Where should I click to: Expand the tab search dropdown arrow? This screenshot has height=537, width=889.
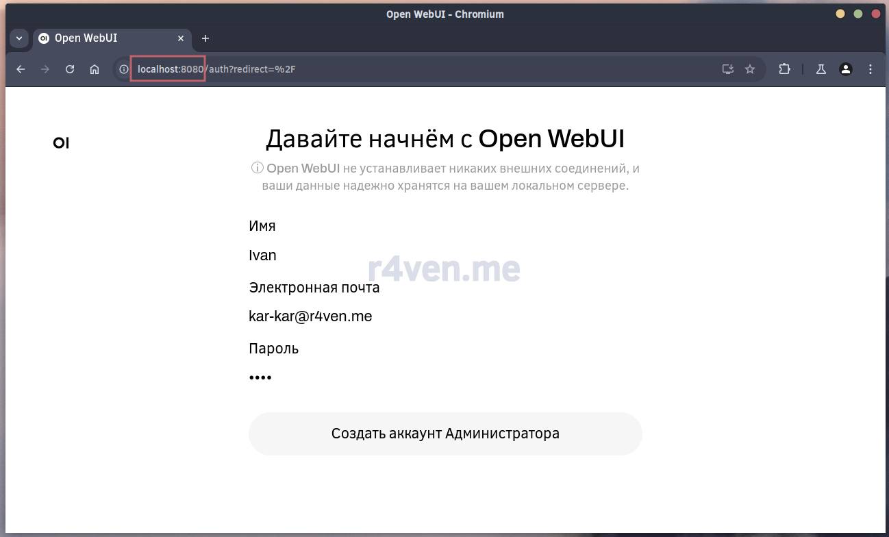tap(19, 38)
